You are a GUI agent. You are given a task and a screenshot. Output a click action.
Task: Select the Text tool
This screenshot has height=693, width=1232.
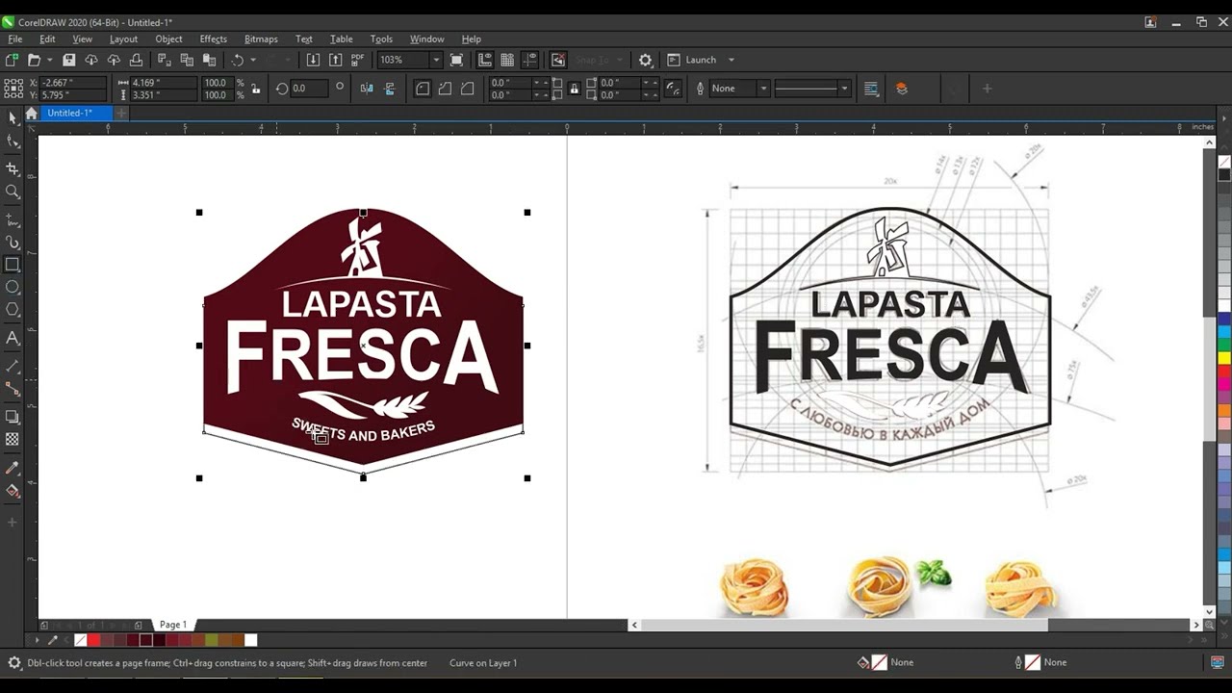point(13,338)
